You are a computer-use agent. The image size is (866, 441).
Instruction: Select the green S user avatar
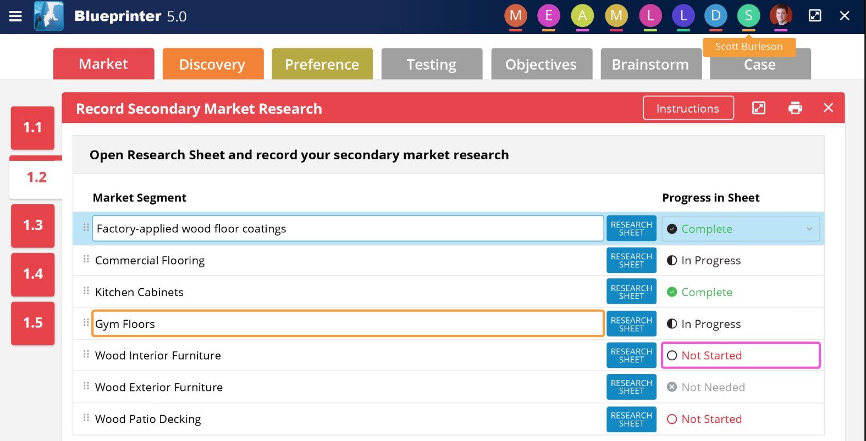coord(748,16)
